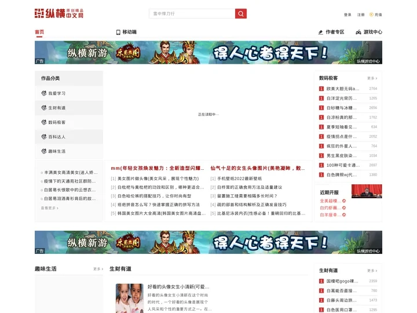Click the coin icon next to 充值
Screen dimensions: 417x313
click(x=371, y=14)
